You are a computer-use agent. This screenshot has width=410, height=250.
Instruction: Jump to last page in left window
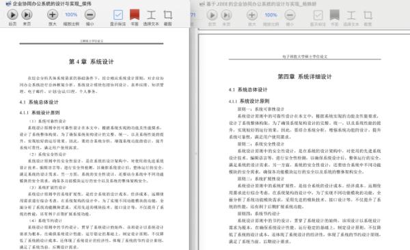[x=27, y=14]
